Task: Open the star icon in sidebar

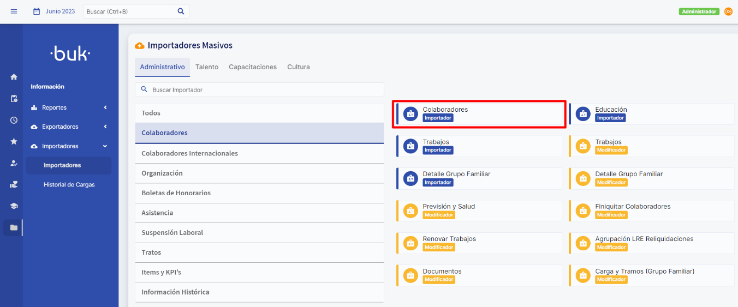Action: [14, 141]
